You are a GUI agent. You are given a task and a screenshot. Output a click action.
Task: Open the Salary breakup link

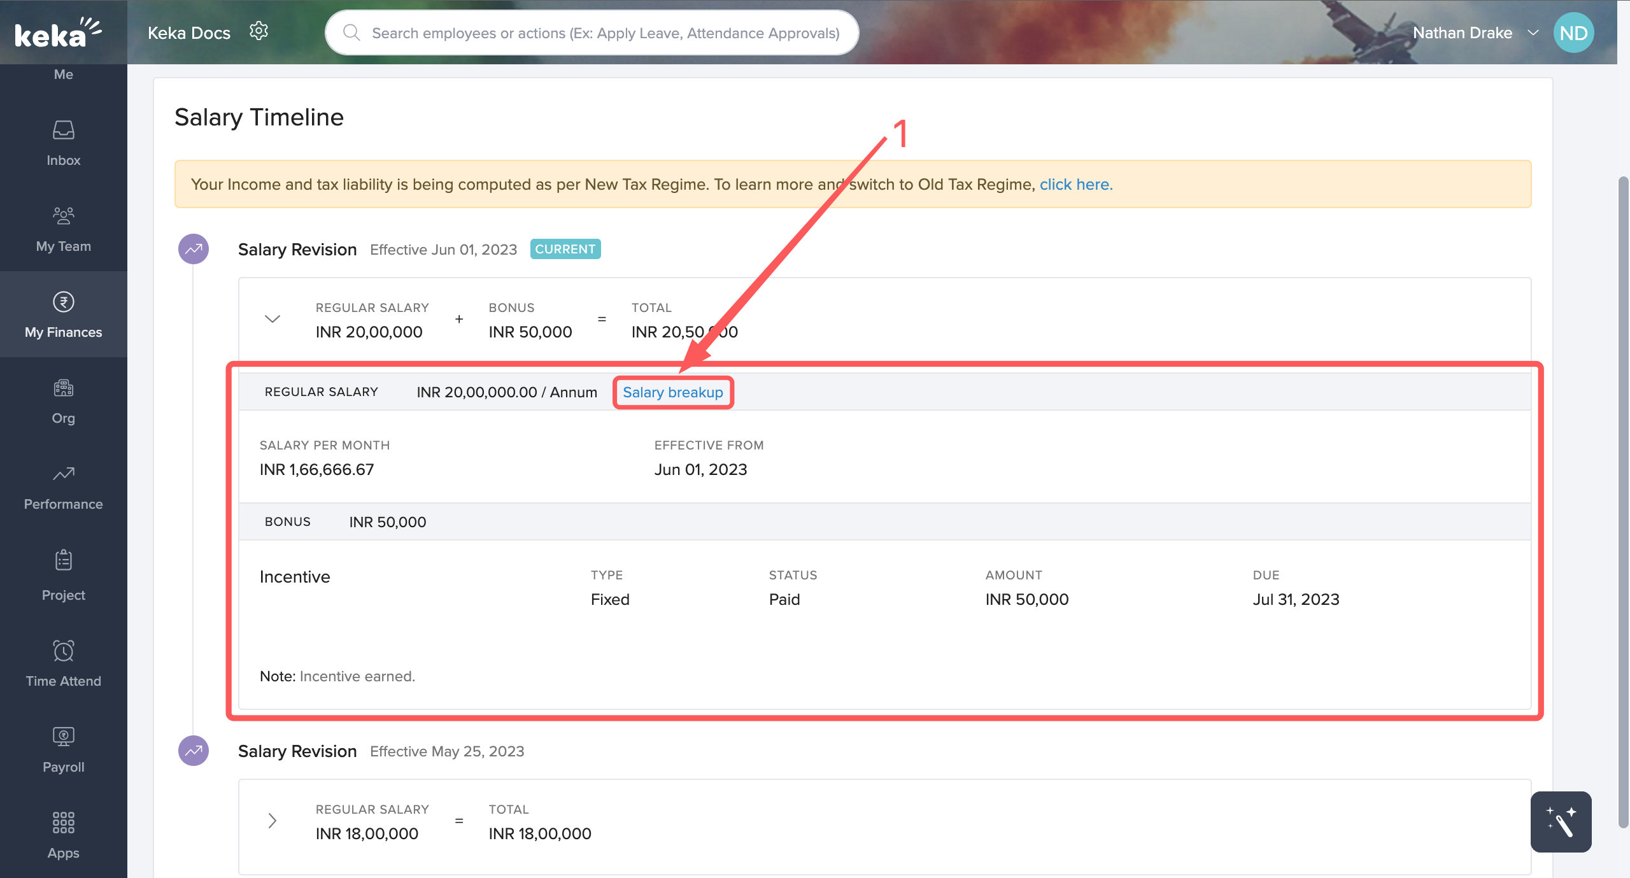pos(672,392)
